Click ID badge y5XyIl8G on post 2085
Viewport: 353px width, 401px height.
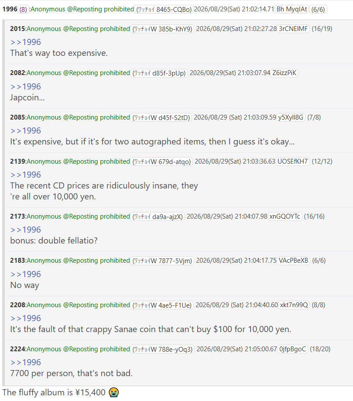point(291,117)
